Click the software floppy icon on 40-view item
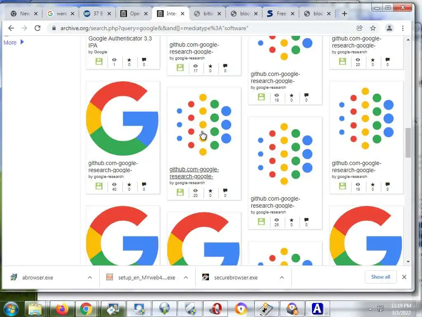The width and height of the screenshot is (422, 317). click(99, 186)
